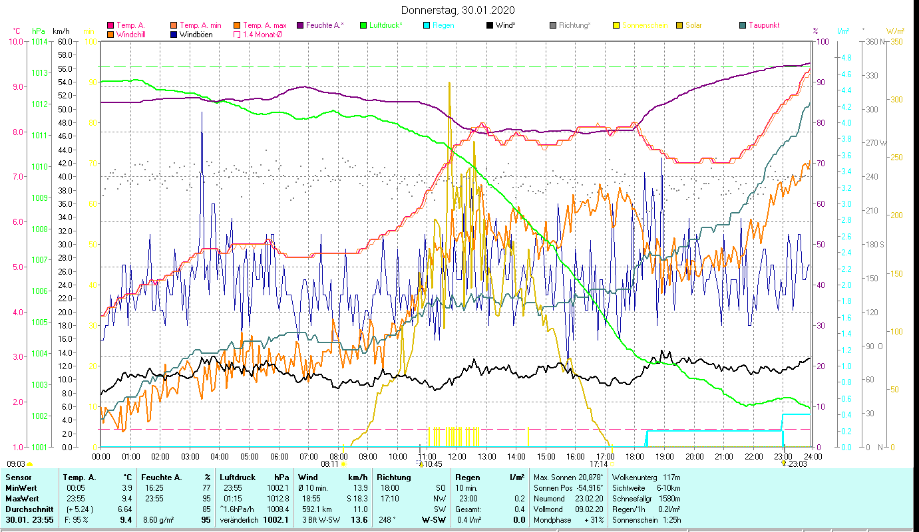919x532 pixels.
Task: Click the sun icon beside 09:03
Action: 30,464
